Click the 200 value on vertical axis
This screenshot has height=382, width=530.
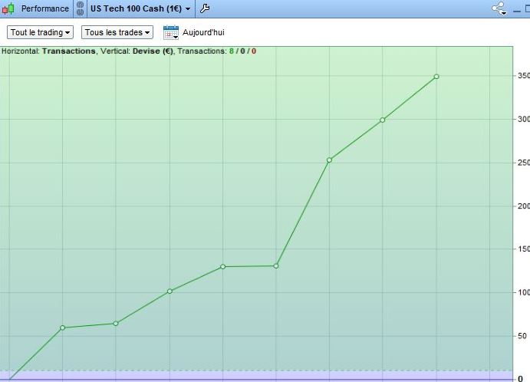point(524,206)
